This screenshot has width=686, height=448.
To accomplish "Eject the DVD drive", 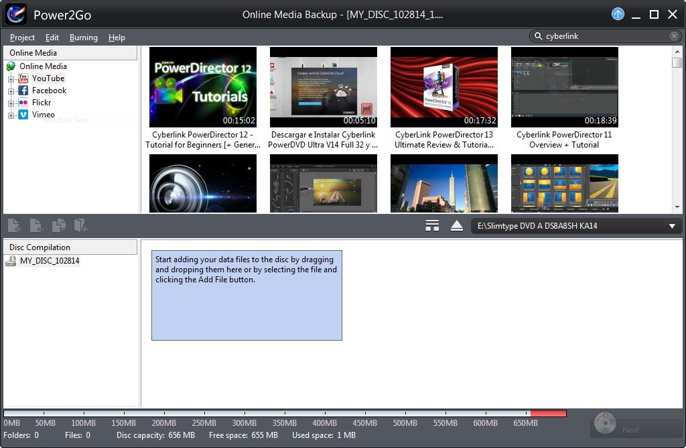I will click(x=457, y=225).
